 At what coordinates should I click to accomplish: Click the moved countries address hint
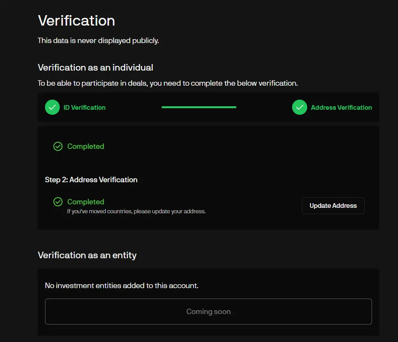tap(136, 211)
